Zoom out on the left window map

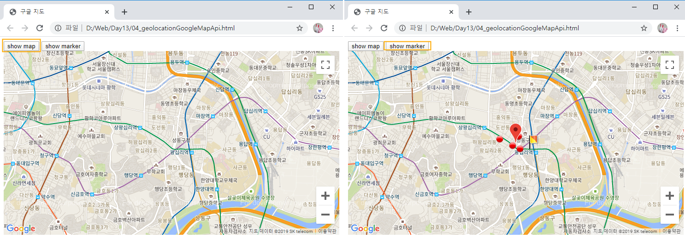pos(325,215)
